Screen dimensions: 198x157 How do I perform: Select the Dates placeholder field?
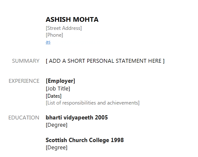(x=53, y=96)
